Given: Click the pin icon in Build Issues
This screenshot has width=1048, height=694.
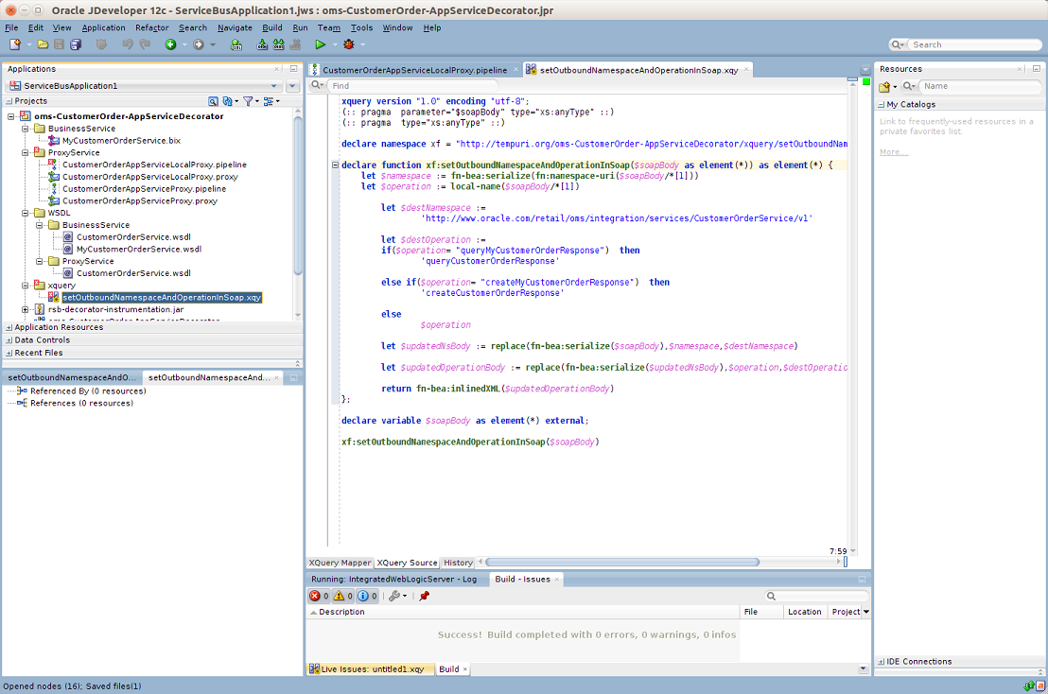Looking at the screenshot, I should pyautogui.click(x=424, y=596).
